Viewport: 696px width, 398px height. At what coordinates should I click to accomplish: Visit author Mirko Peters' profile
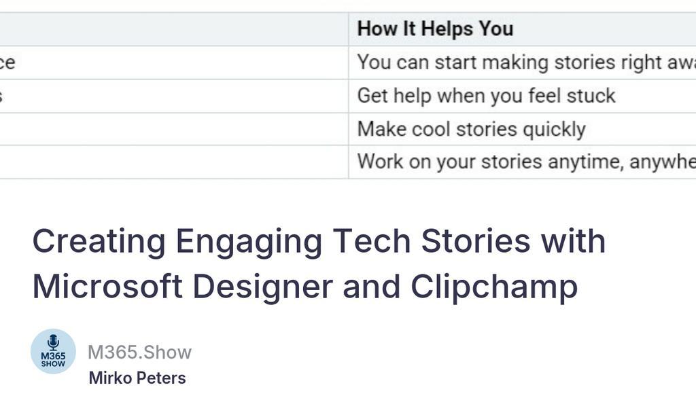(x=137, y=378)
